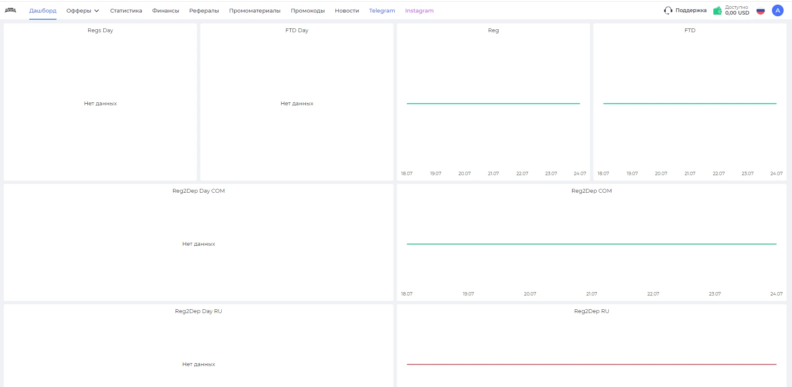Click the Reg2Dep Day RU title
Image resolution: width=792 pixels, height=387 pixels.
pos(199,311)
